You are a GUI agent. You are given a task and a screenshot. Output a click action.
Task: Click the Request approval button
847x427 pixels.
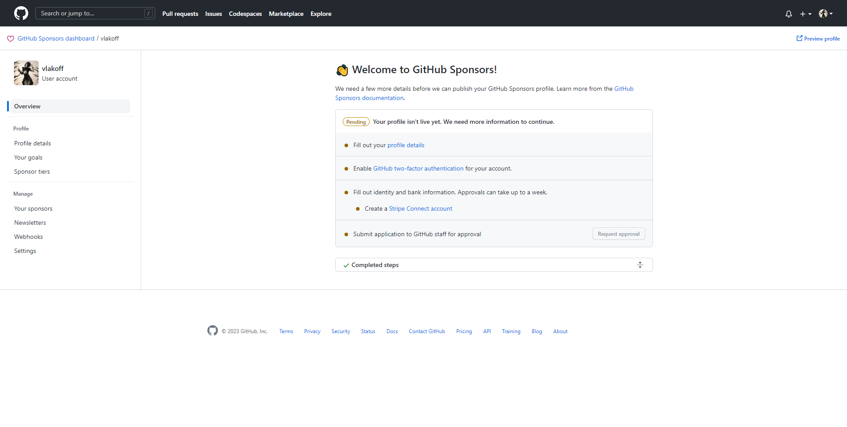point(618,234)
